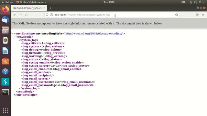Open volume control tray icon

pyautogui.click(x=195, y=2)
